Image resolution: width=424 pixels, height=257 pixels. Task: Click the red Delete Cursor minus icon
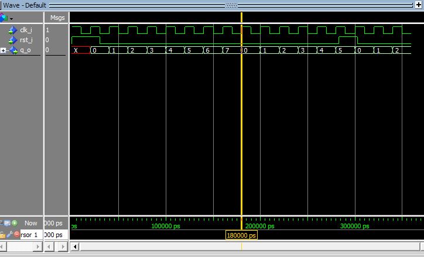pos(16,235)
